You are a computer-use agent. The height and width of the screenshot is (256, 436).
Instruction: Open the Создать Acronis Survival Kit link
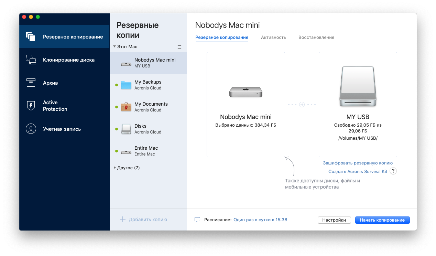(358, 171)
